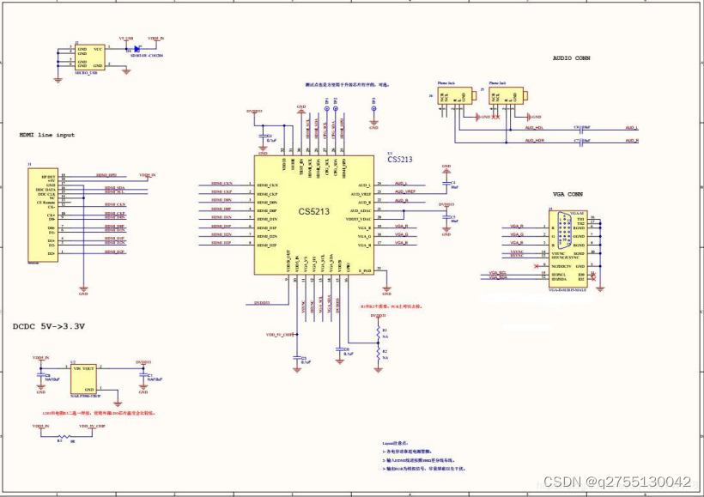Viewport: 704px width, 497px height.
Task: Select capacitor C9 at regulator input
Action: pyautogui.click(x=41, y=375)
